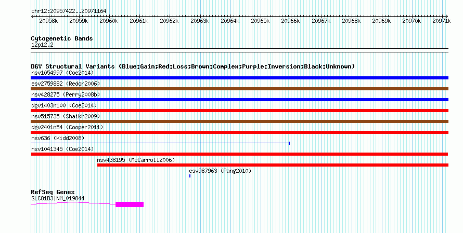Select the dgv1403n100 (Coe2014) red loss bar
463x233 pixels.
pos(239,111)
